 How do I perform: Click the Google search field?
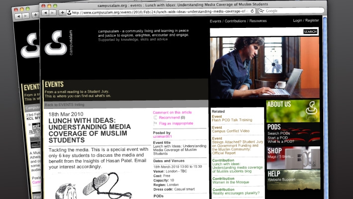[291, 10]
